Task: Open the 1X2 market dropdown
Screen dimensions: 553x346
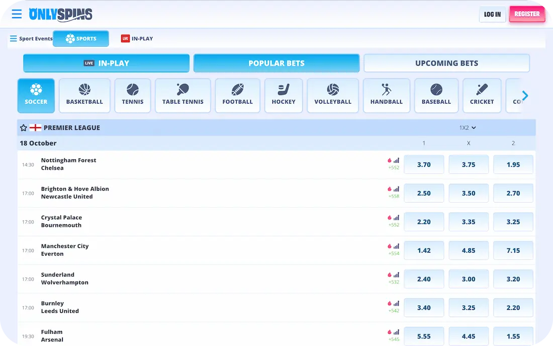Action: 467,128
